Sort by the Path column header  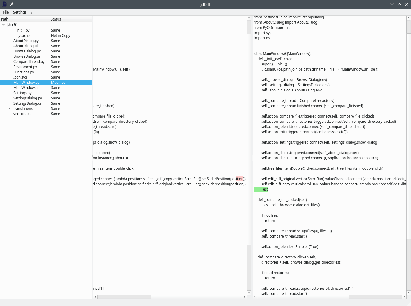(25, 19)
